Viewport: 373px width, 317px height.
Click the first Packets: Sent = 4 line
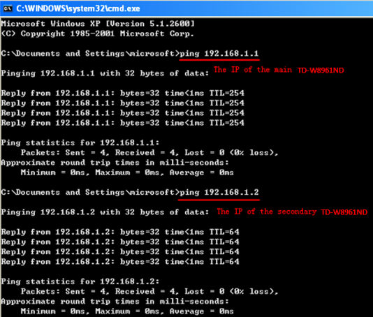[x=149, y=152]
